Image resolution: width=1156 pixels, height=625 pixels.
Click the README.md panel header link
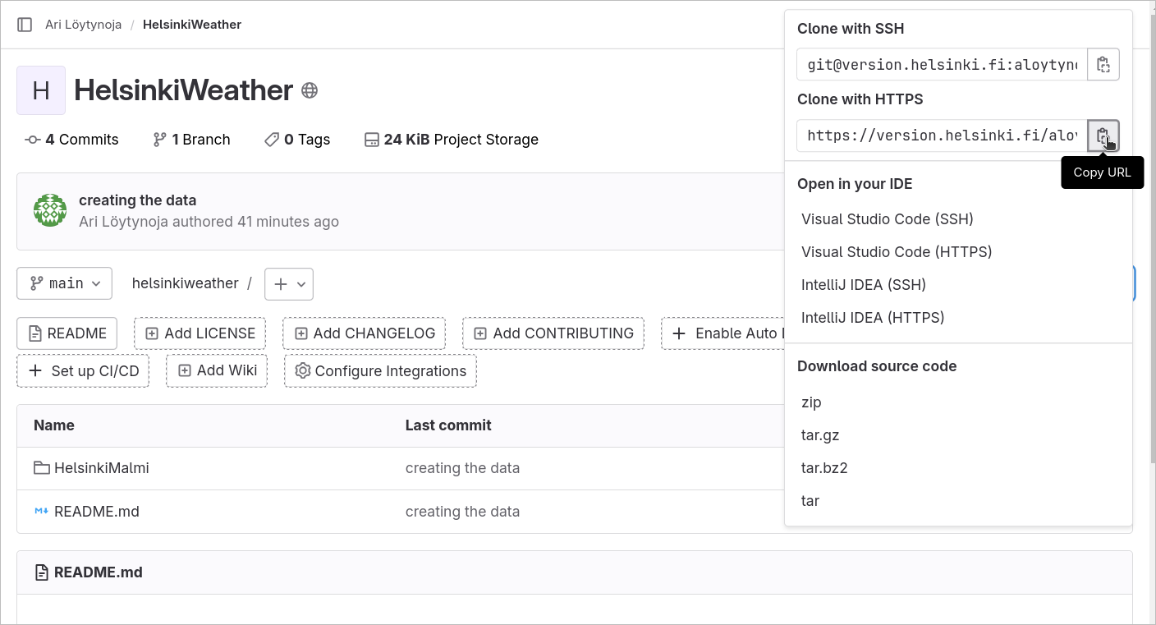(98, 572)
